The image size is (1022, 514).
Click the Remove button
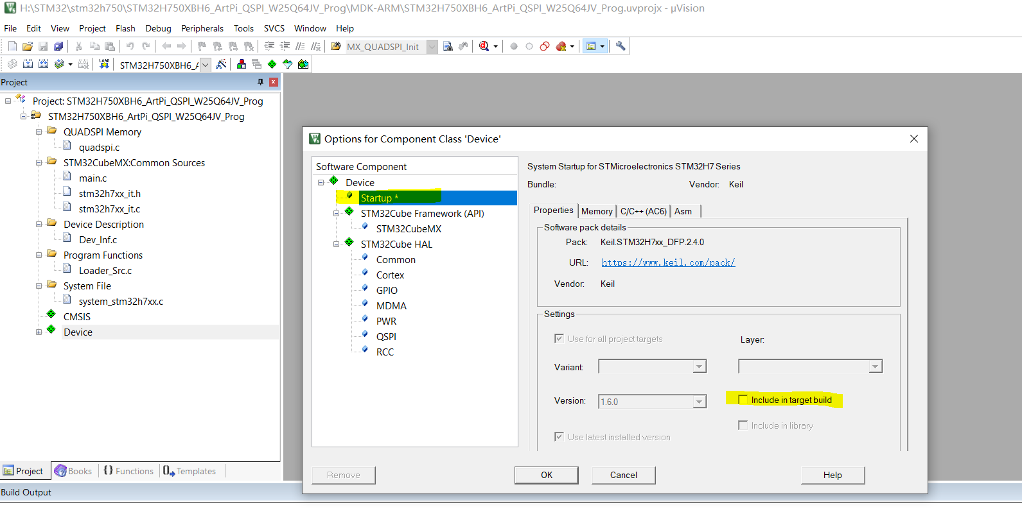(x=344, y=475)
